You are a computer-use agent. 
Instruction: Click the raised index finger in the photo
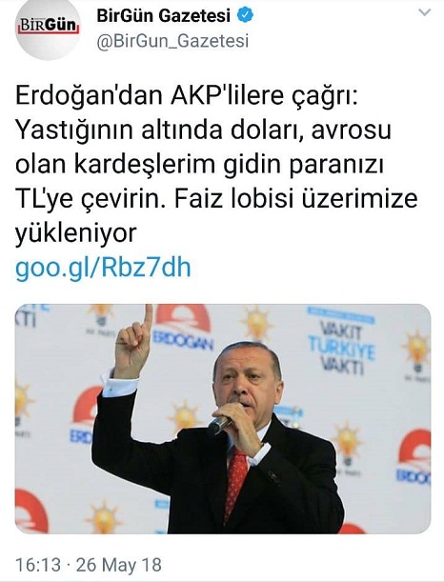148,317
